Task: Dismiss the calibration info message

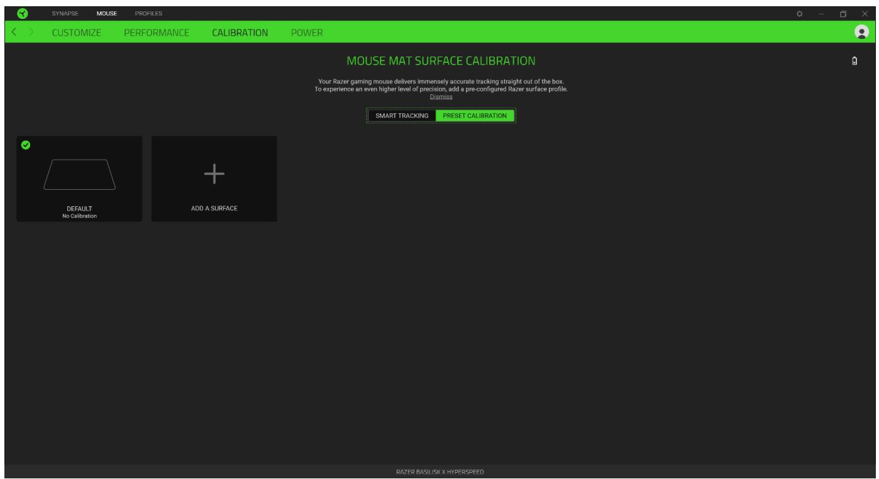Action: pos(441,96)
